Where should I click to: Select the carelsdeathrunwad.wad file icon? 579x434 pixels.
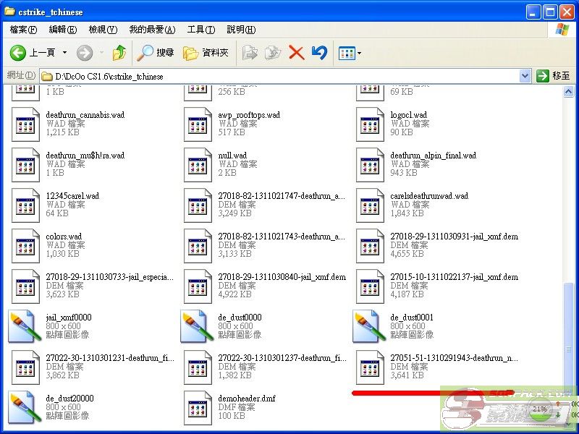click(369, 205)
